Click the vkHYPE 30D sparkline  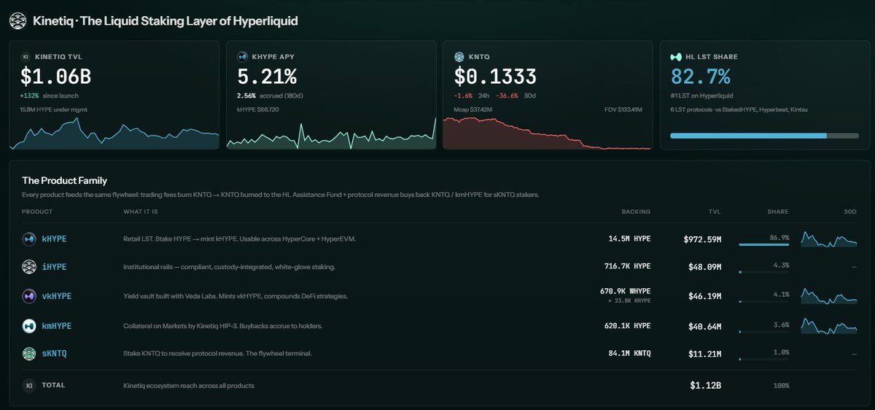point(829,295)
